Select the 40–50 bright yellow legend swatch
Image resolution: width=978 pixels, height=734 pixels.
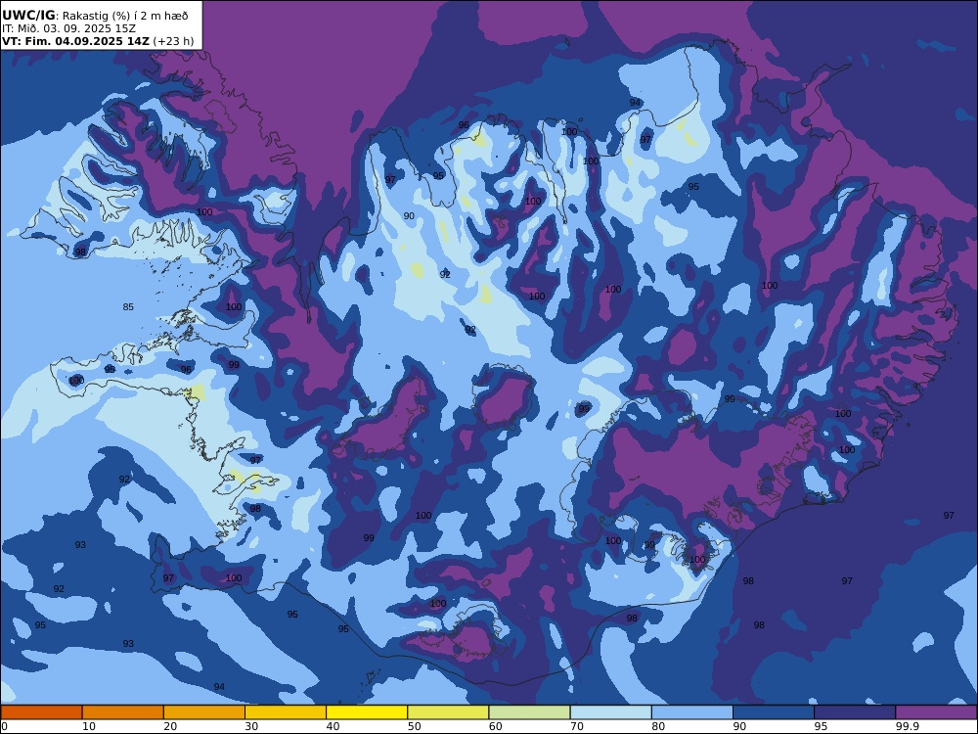(367, 712)
